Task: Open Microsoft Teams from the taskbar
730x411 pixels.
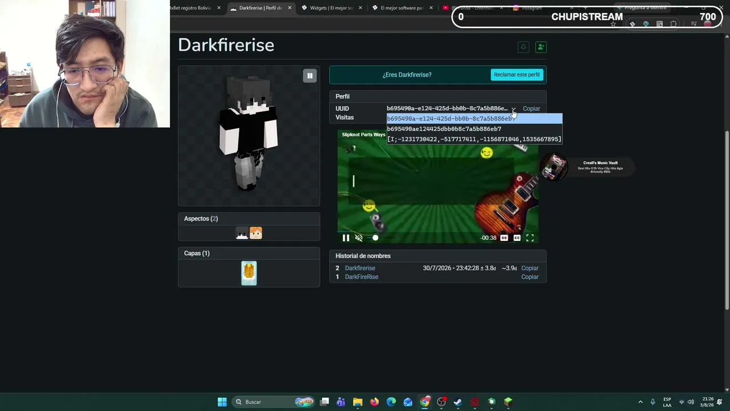Action: coord(341,402)
